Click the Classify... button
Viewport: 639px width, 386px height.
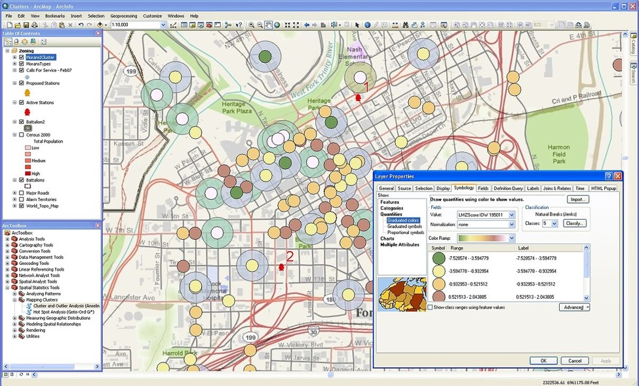pyautogui.click(x=574, y=223)
